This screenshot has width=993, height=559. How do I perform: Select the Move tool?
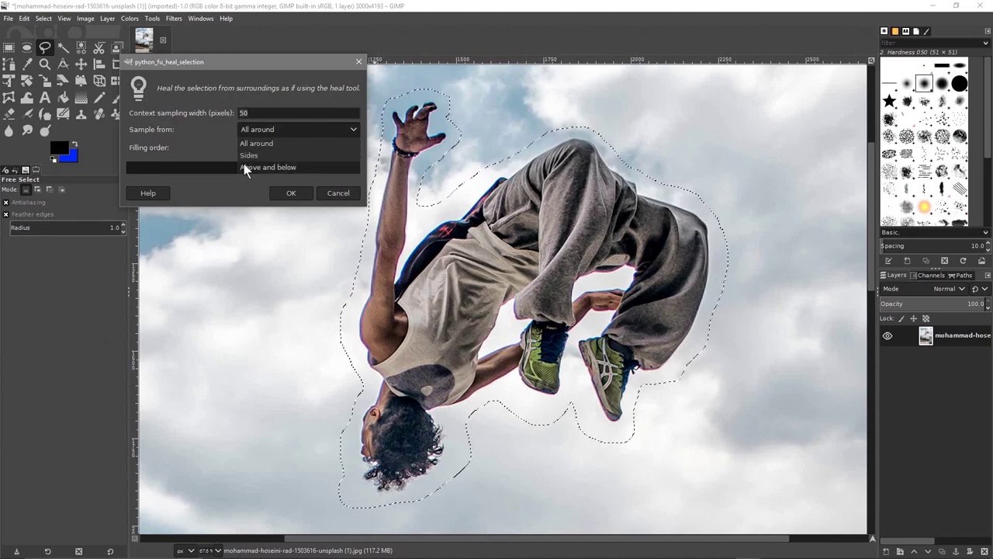81,64
